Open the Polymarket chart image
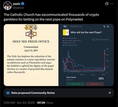This screenshot has height=107, width=118. [x=86, y=55]
